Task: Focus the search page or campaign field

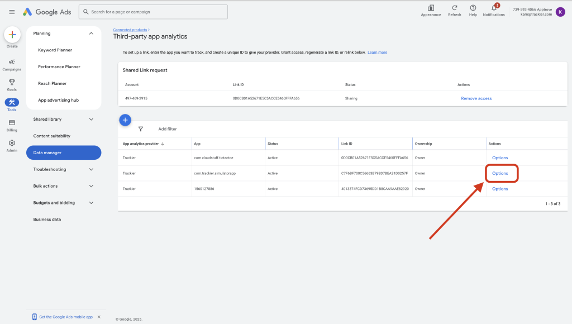Action: click(x=153, y=12)
